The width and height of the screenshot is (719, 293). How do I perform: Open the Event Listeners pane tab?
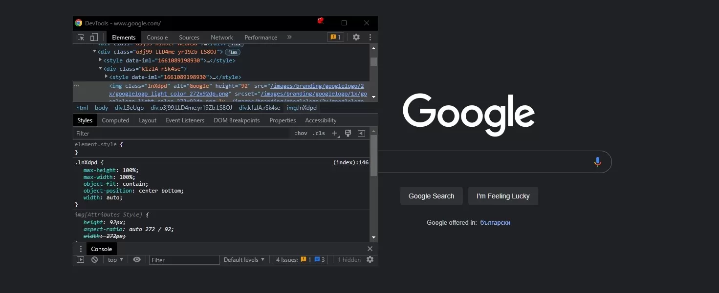click(x=185, y=120)
